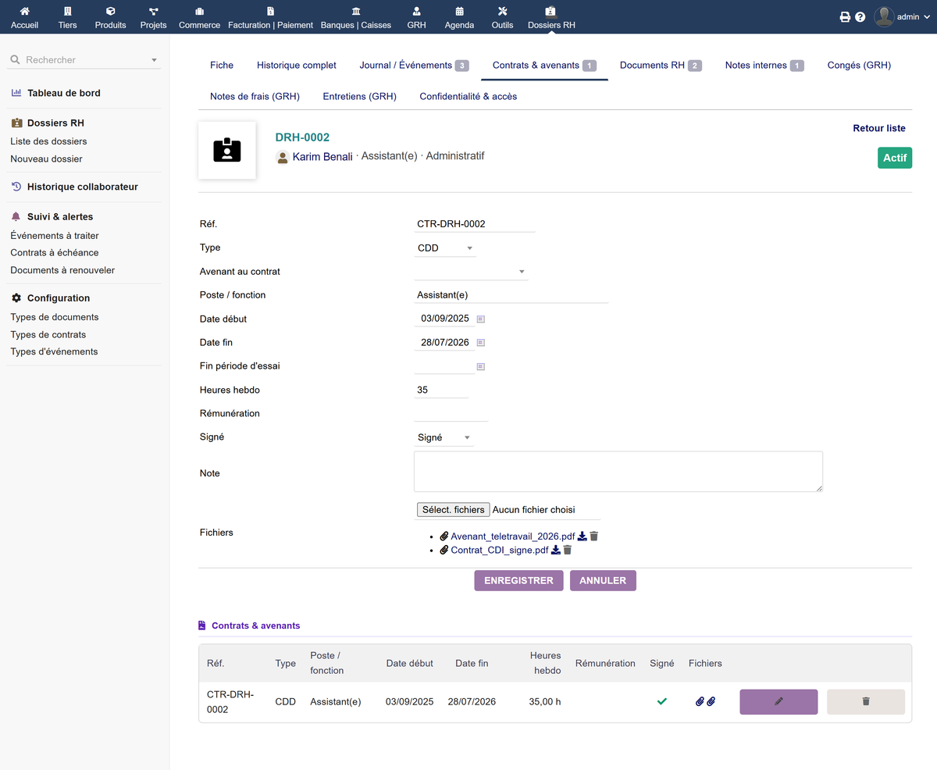Click the Retour liste link

pyautogui.click(x=879, y=128)
